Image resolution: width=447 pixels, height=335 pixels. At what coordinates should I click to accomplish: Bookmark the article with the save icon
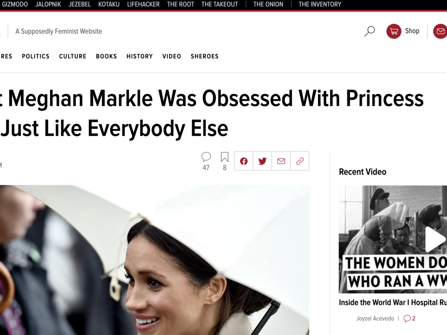pos(225,157)
